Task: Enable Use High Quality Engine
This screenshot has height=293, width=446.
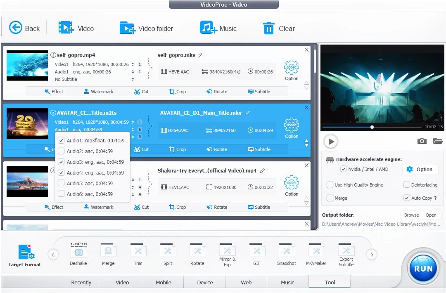Action: tap(330, 185)
